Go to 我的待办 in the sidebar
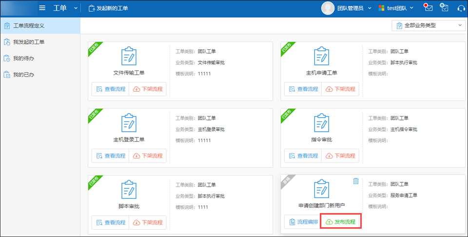The image size is (468, 237). click(x=23, y=59)
